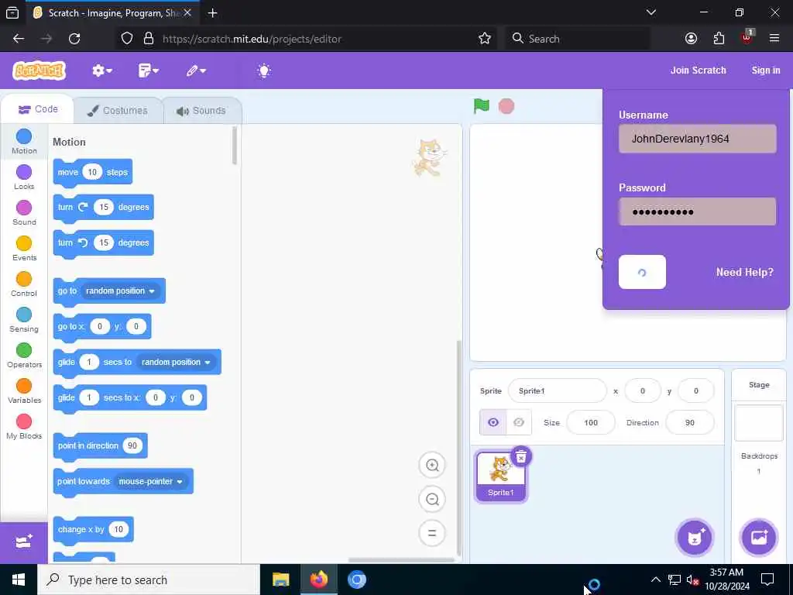Select the Stage backdrop thumbnail
Screen dimensions: 793x595
coord(759,423)
